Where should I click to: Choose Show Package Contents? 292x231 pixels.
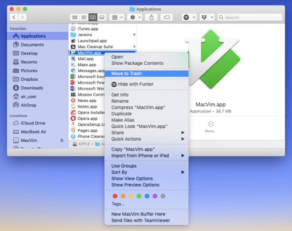click(146, 63)
